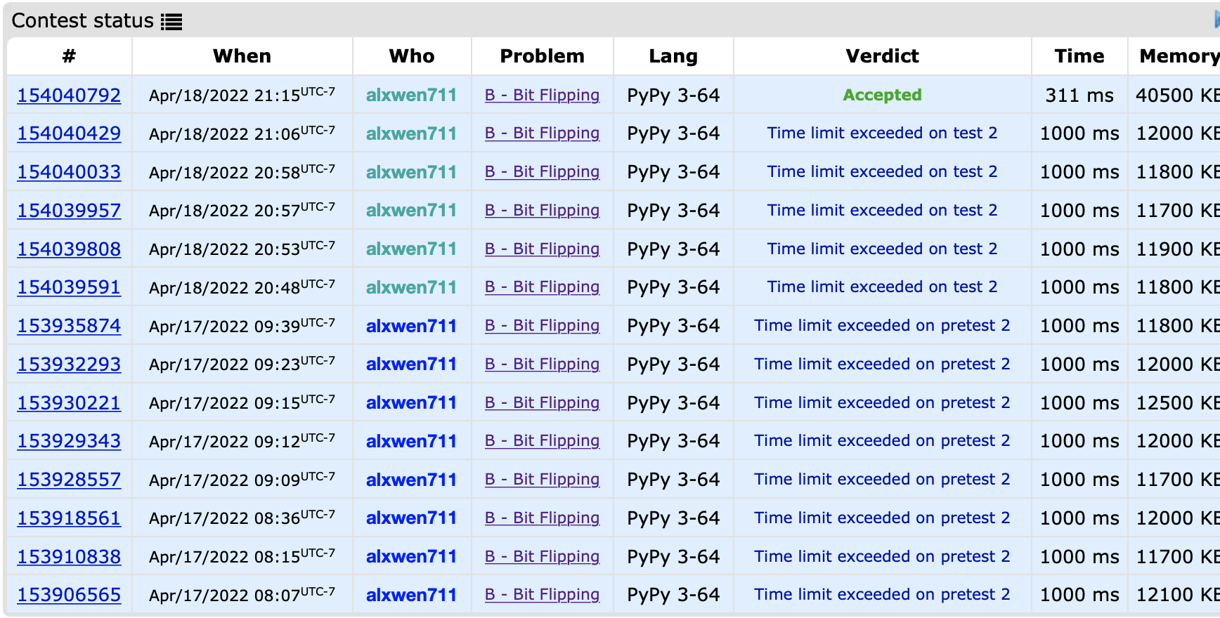Open submission 154039957 details

pyautogui.click(x=69, y=211)
